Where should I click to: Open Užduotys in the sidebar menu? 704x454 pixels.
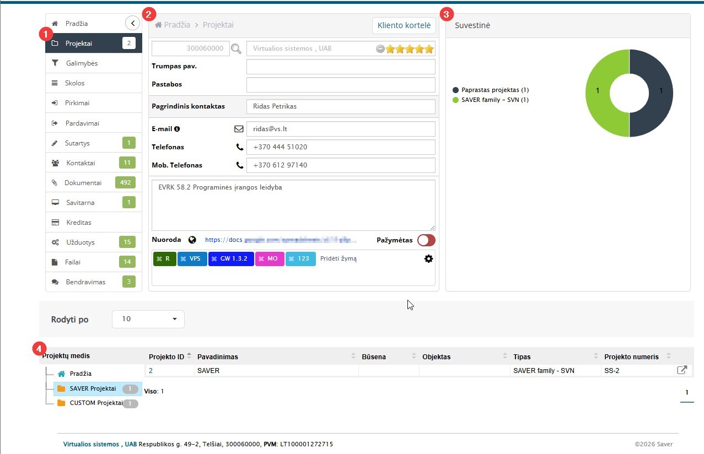tap(80, 242)
